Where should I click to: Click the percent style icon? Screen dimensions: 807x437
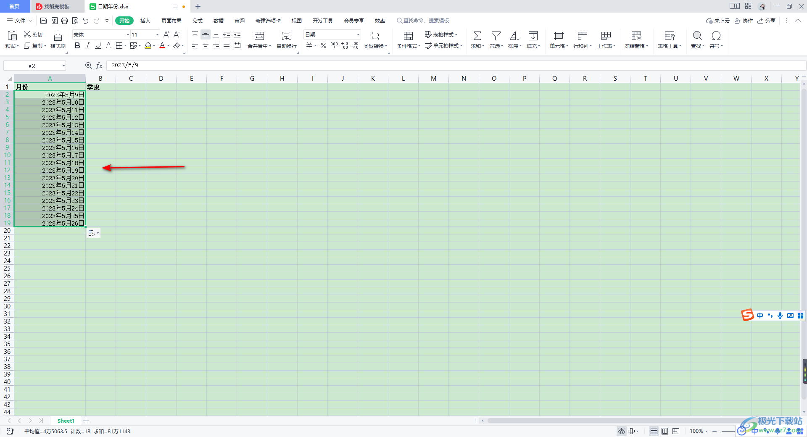point(324,45)
